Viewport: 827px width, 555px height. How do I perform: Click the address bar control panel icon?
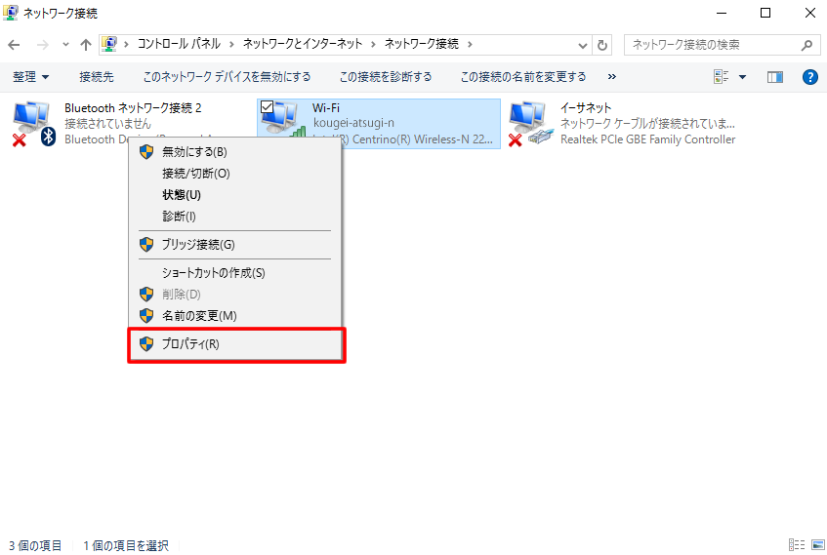point(109,44)
